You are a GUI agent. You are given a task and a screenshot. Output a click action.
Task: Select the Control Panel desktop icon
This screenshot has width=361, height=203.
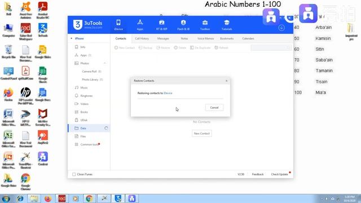[8, 74]
